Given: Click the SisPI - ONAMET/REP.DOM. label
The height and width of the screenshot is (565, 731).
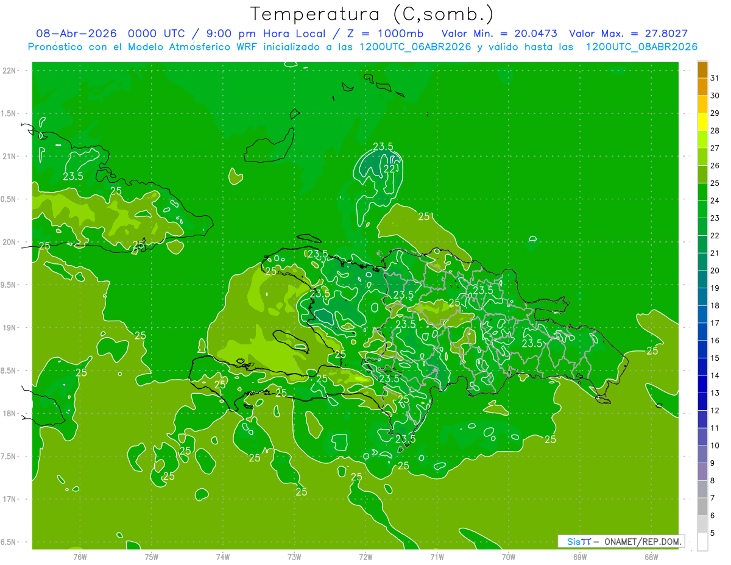Looking at the screenshot, I should (621, 541).
